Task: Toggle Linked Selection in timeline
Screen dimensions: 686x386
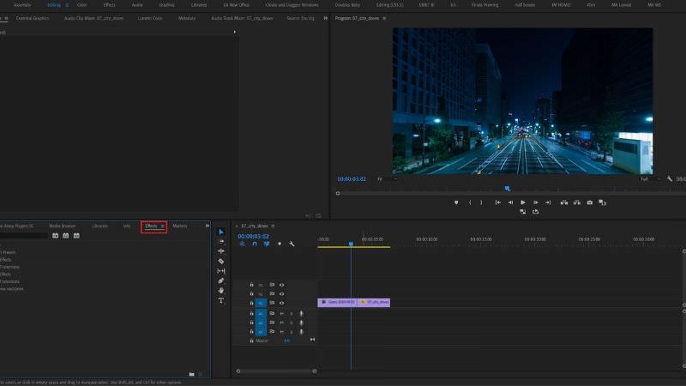Action: [267, 244]
